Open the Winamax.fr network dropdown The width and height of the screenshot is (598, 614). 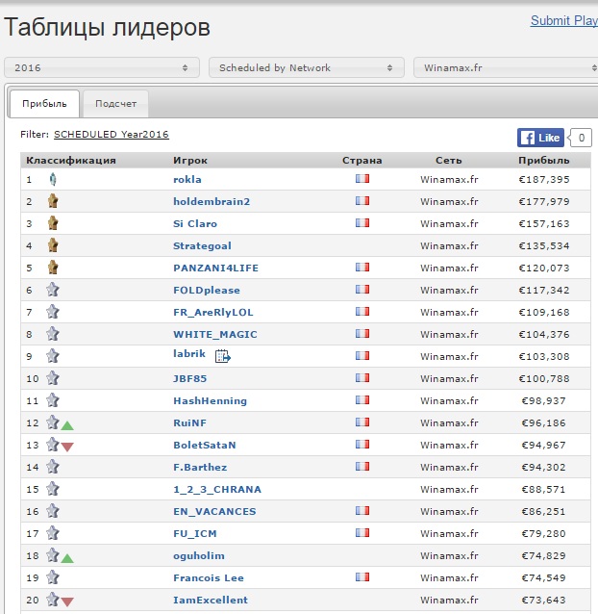tap(506, 67)
